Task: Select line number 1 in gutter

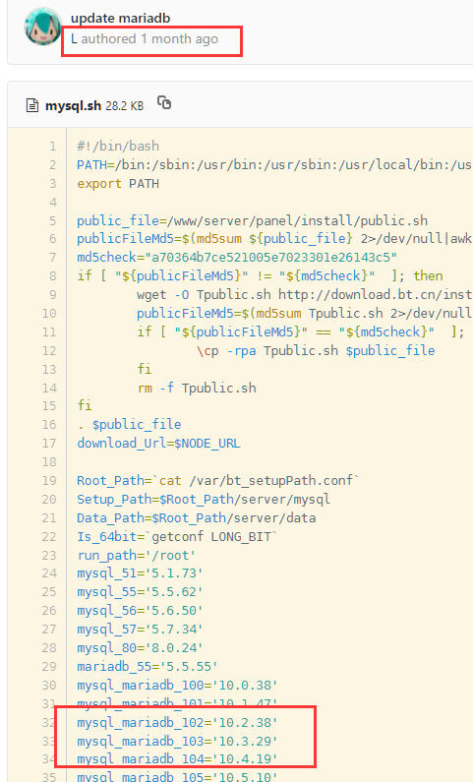Action: 53,147
